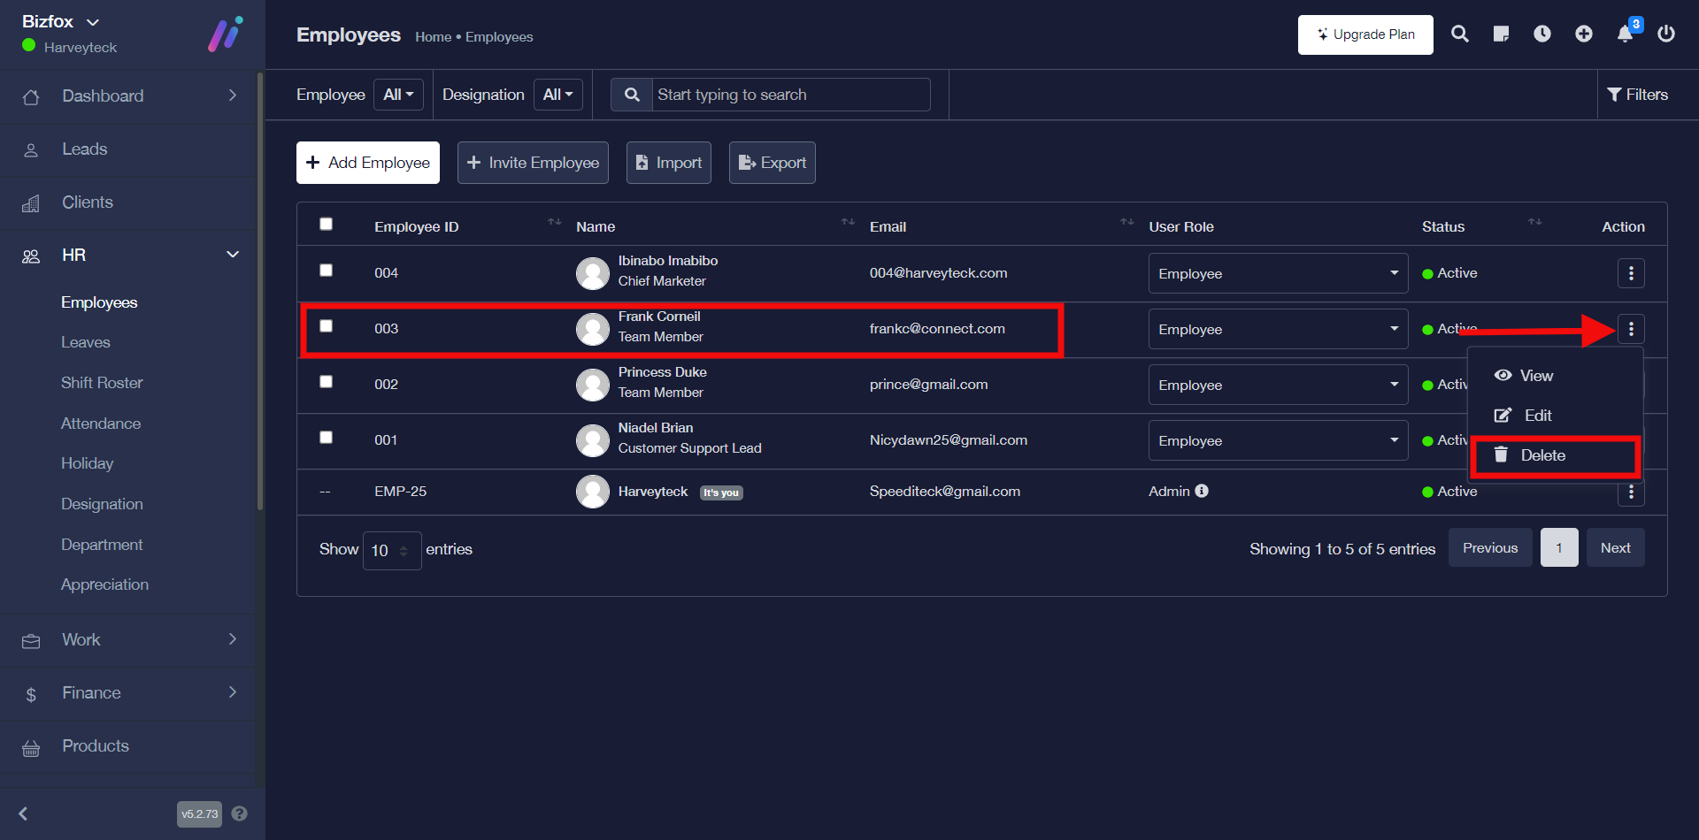Choose Delete from the action menu
The image size is (1699, 840).
pyautogui.click(x=1542, y=455)
